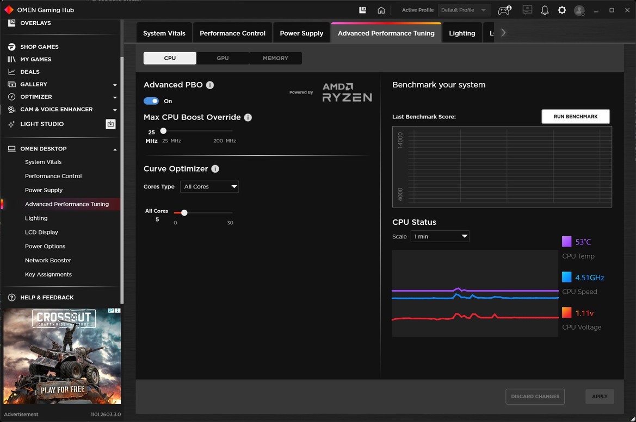Open notifications bell
This screenshot has width=636, height=422.
(545, 10)
